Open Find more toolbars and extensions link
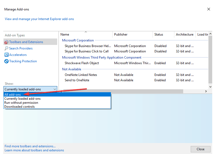 click(30, 146)
